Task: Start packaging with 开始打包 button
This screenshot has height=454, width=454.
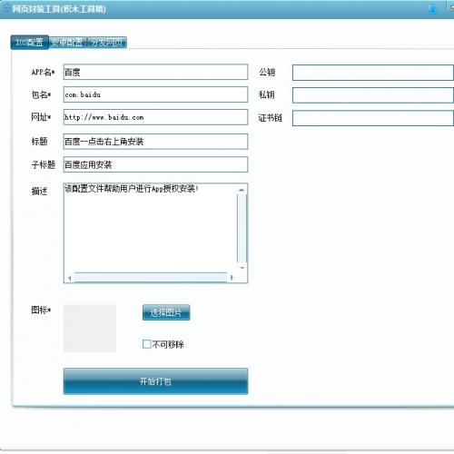Action: (x=155, y=381)
